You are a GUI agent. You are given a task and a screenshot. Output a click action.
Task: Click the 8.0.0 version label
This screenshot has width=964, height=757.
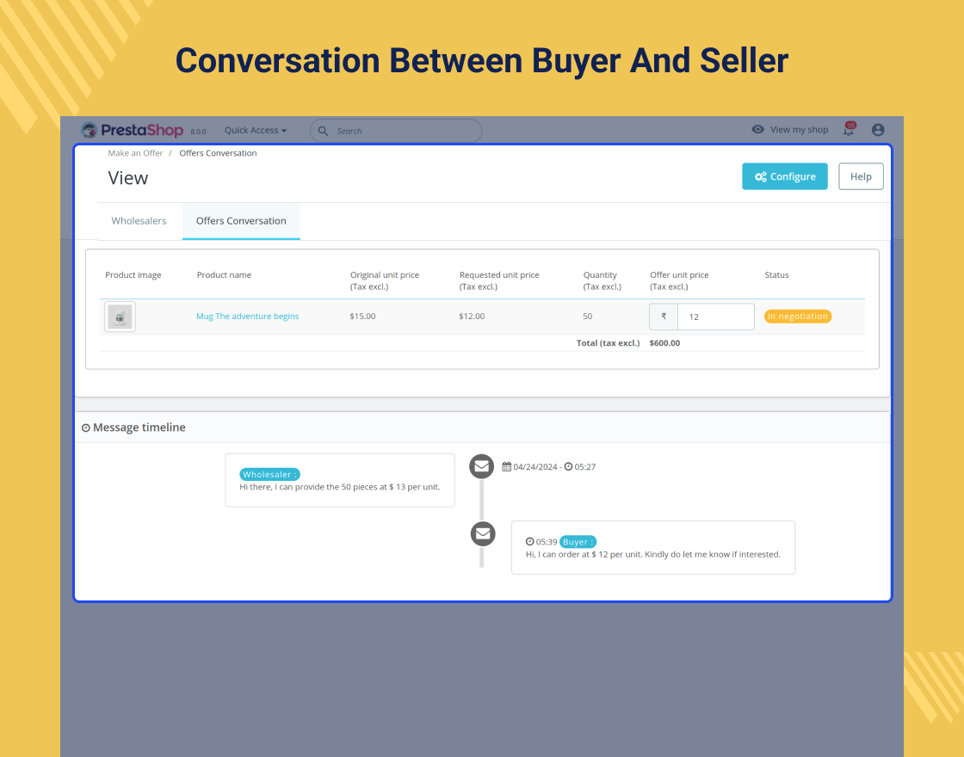198,132
